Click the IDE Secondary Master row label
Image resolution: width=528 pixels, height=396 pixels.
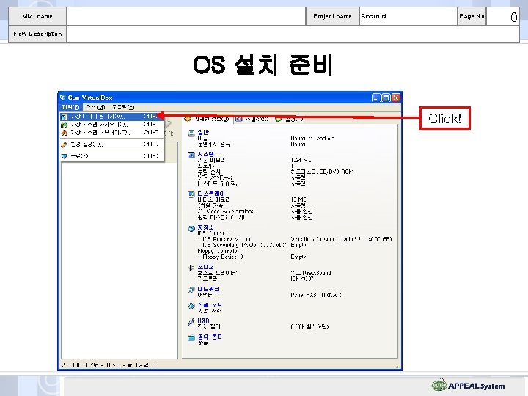click(244, 245)
